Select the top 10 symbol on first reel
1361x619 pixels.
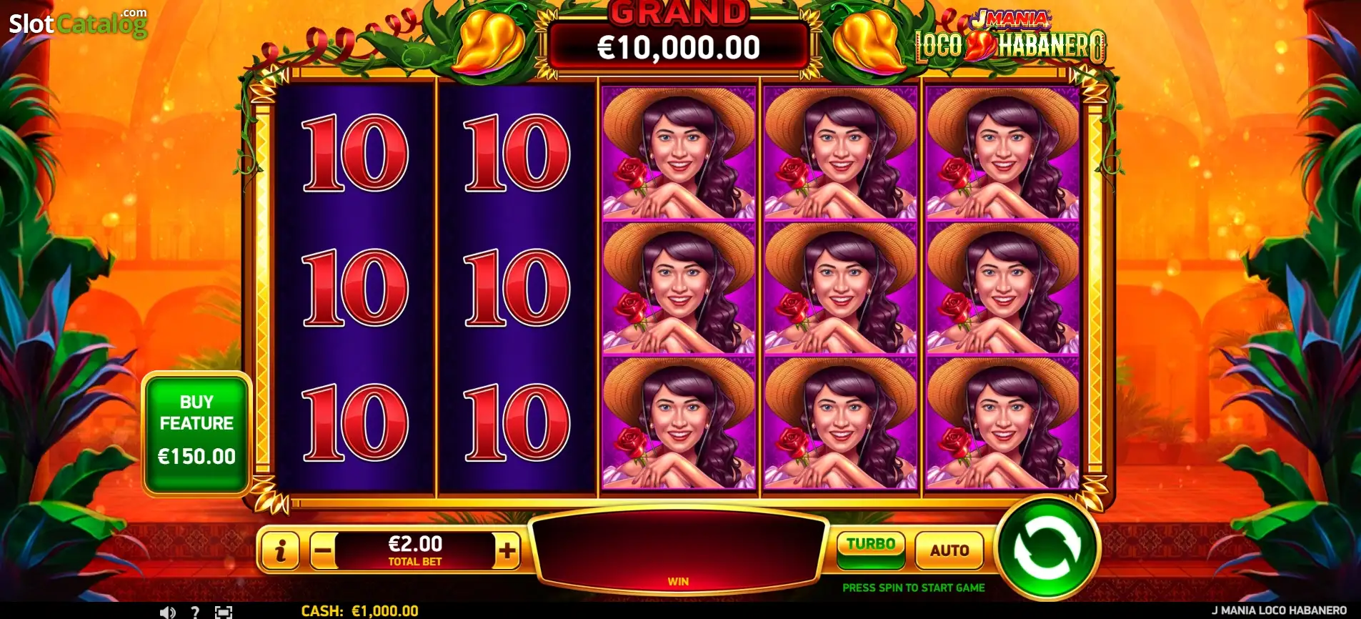[x=355, y=153]
